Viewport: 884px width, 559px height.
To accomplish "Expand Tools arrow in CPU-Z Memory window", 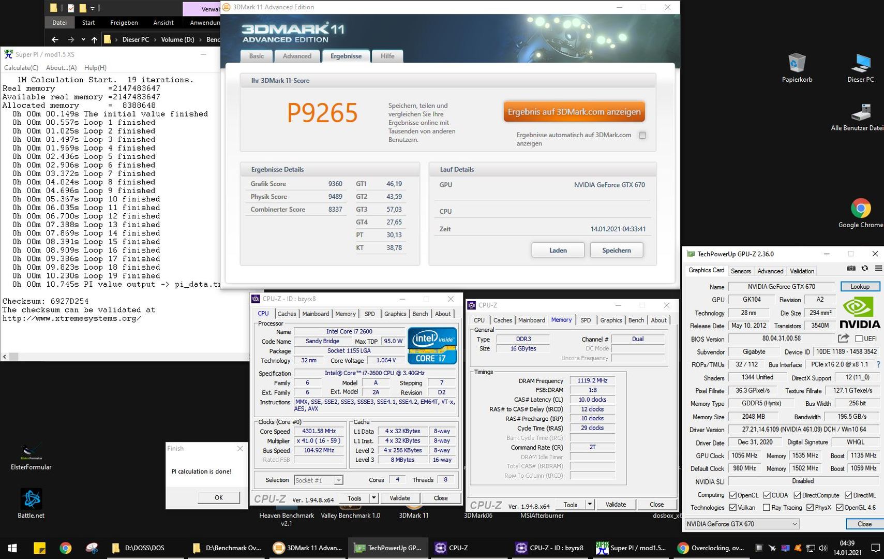I will tap(589, 504).
